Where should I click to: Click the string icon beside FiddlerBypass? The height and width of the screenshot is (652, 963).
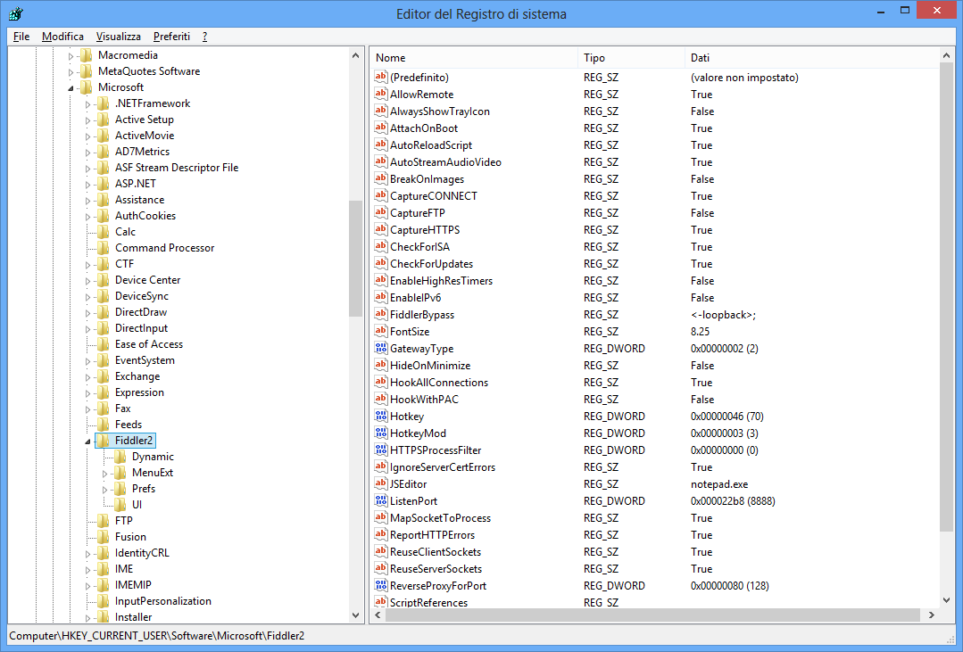pos(381,314)
